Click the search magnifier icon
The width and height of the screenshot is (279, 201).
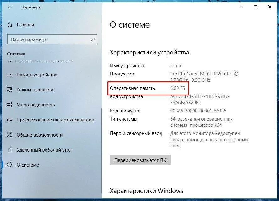pos(93,39)
